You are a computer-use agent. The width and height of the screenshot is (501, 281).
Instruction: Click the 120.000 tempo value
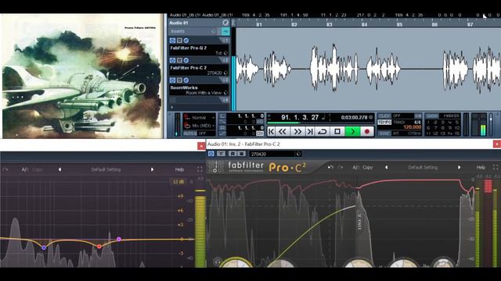[413, 127]
